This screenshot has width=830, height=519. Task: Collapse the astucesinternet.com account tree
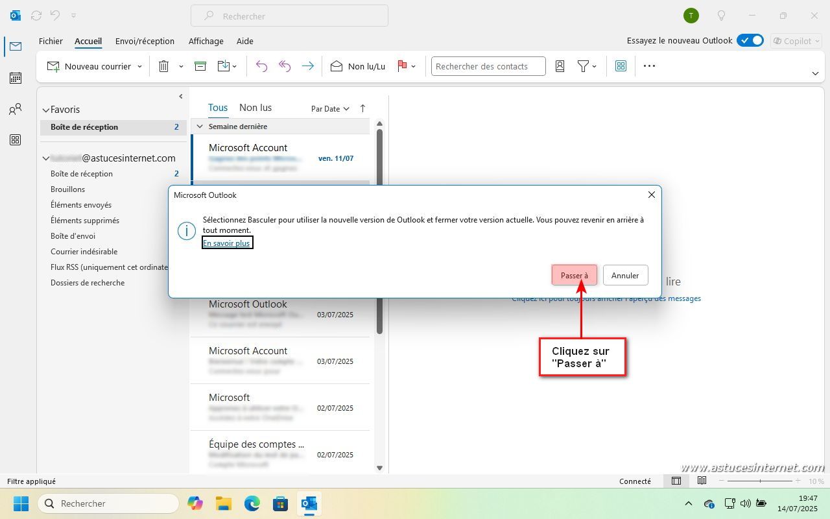pyautogui.click(x=46, y=158)
